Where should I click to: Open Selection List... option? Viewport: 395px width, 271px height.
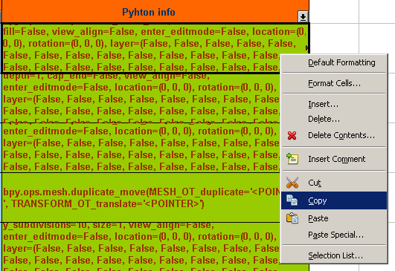[x=334, y=255]
